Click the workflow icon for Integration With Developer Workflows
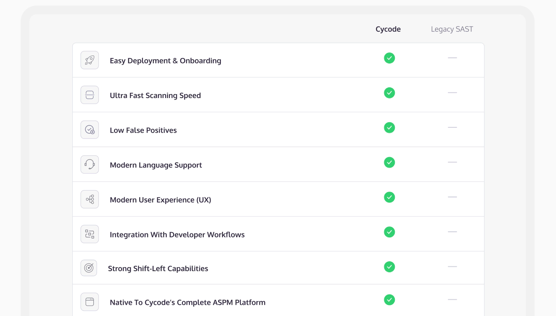556x316 pixels. [x=90, y=234]
